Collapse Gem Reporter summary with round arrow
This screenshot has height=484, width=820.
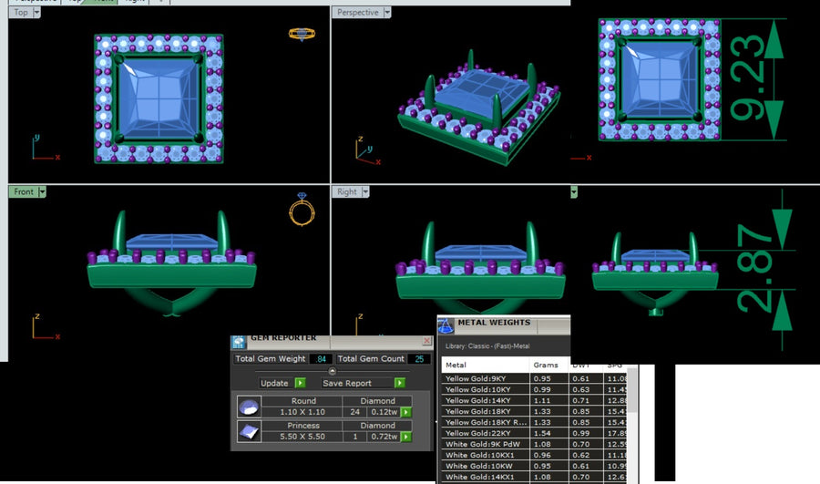(x=332, y=371)
